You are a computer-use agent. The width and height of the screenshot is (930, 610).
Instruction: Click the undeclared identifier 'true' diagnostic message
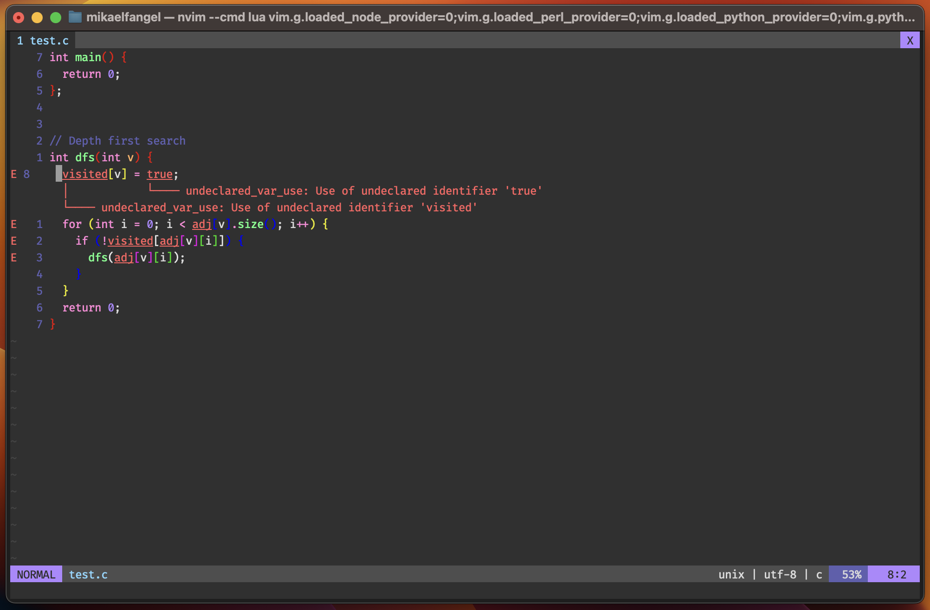[x=364, y=191]
